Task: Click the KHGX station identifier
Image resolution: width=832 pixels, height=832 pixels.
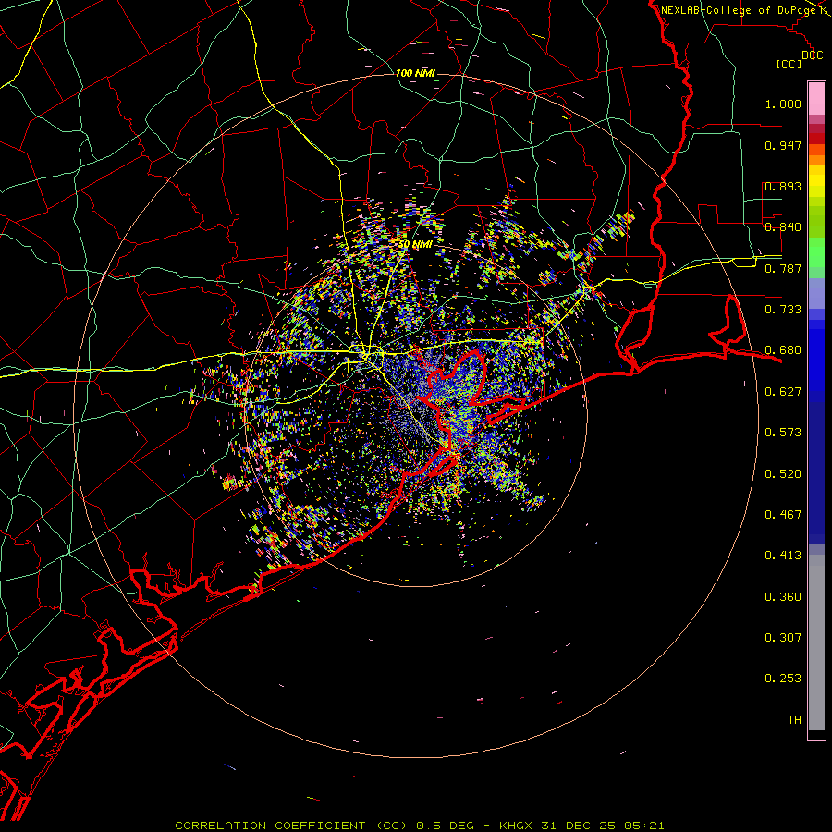Action: 517,826
